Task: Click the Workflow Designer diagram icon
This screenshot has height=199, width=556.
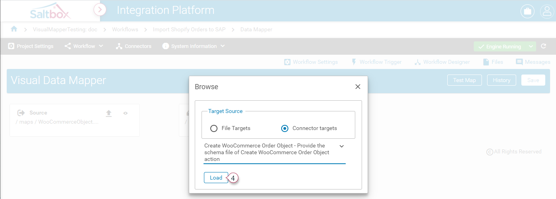Action: [x=417, y=62]
